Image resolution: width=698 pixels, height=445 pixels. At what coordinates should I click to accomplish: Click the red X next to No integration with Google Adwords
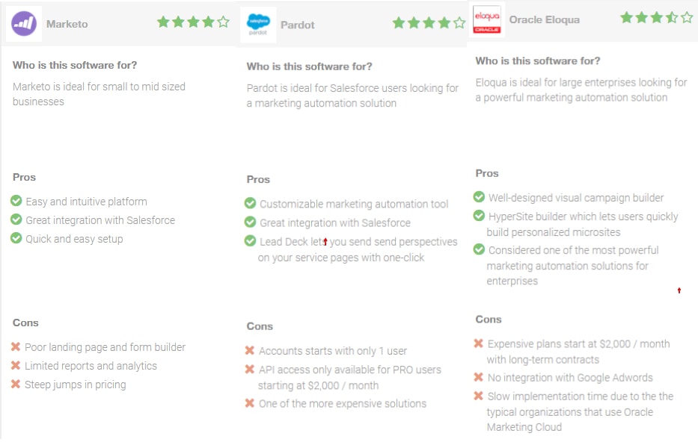479,377
